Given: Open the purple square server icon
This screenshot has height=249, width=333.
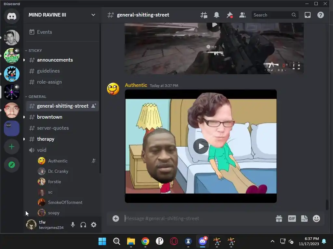Looking at the screenshot, I should click(x=12, y=128).
